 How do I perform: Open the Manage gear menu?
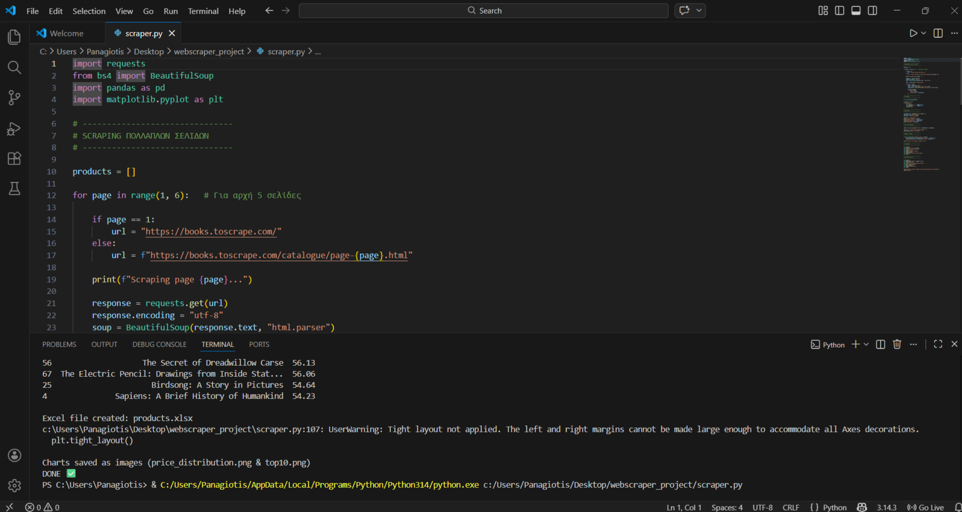point(15,485)
